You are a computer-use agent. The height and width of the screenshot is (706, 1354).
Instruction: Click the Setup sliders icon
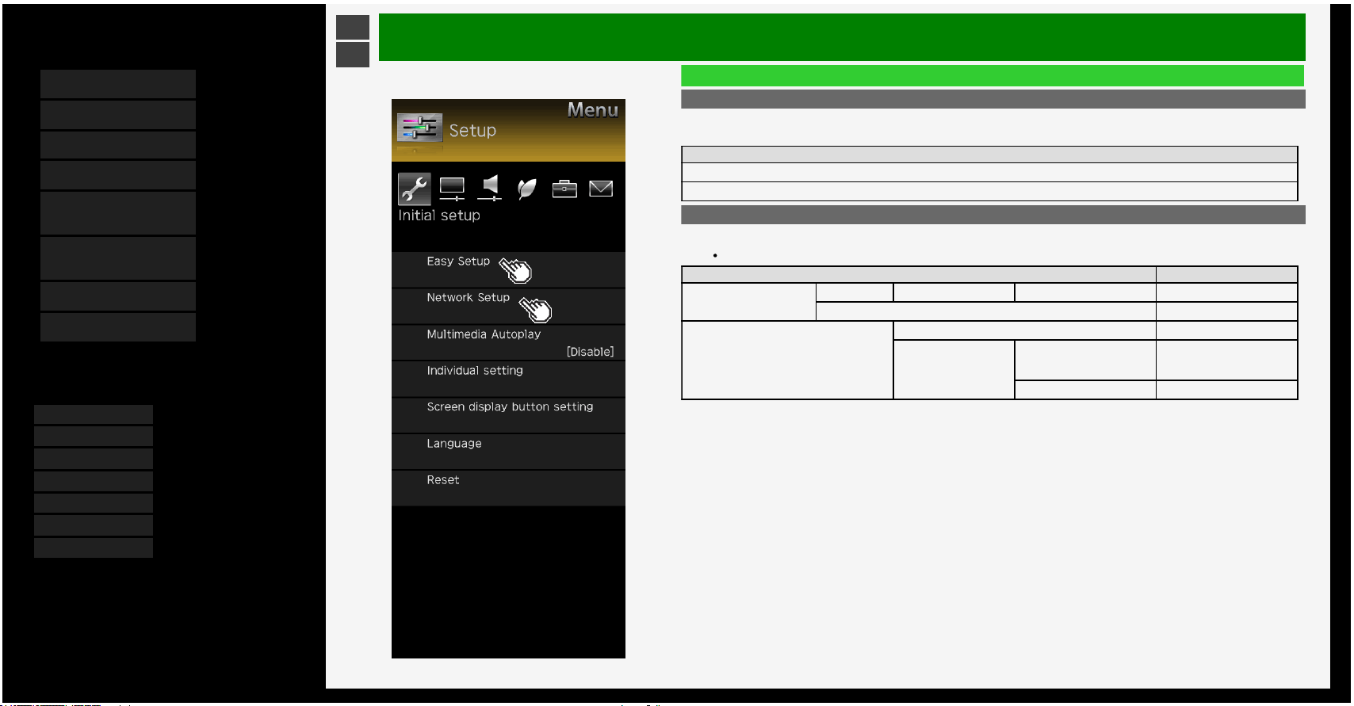pyautogui.click(x=419, y=128)
